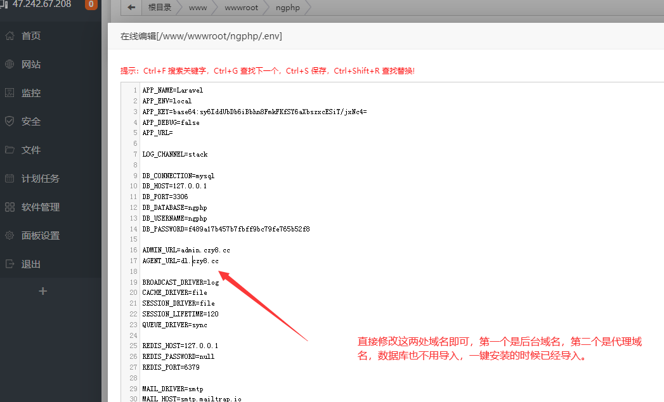Click the logout icon for 退出

[x=10, y=264]
